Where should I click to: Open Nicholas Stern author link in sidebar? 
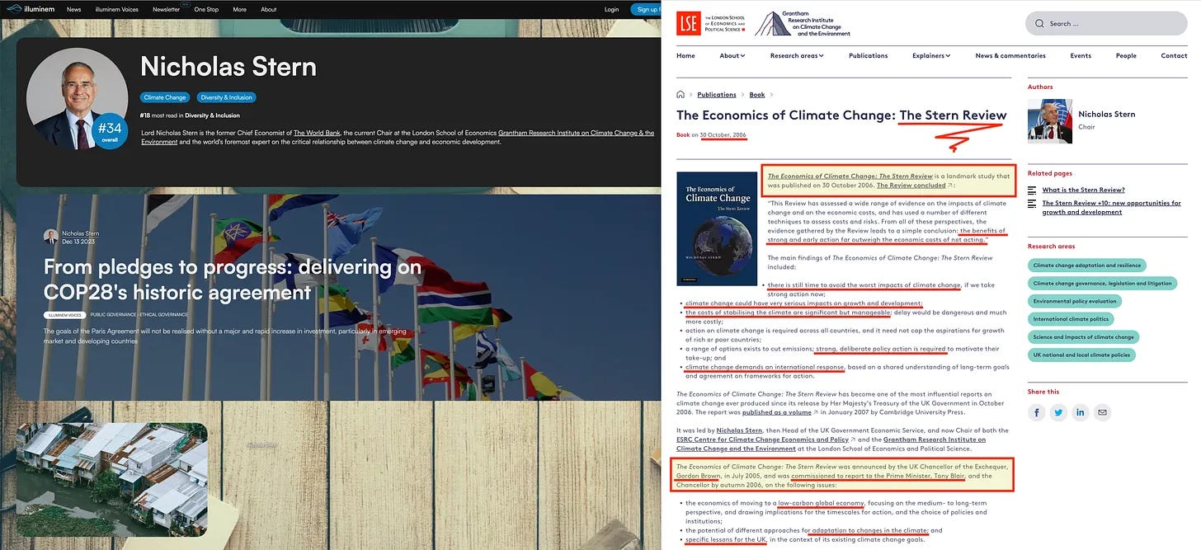(x=1107, y=115)
